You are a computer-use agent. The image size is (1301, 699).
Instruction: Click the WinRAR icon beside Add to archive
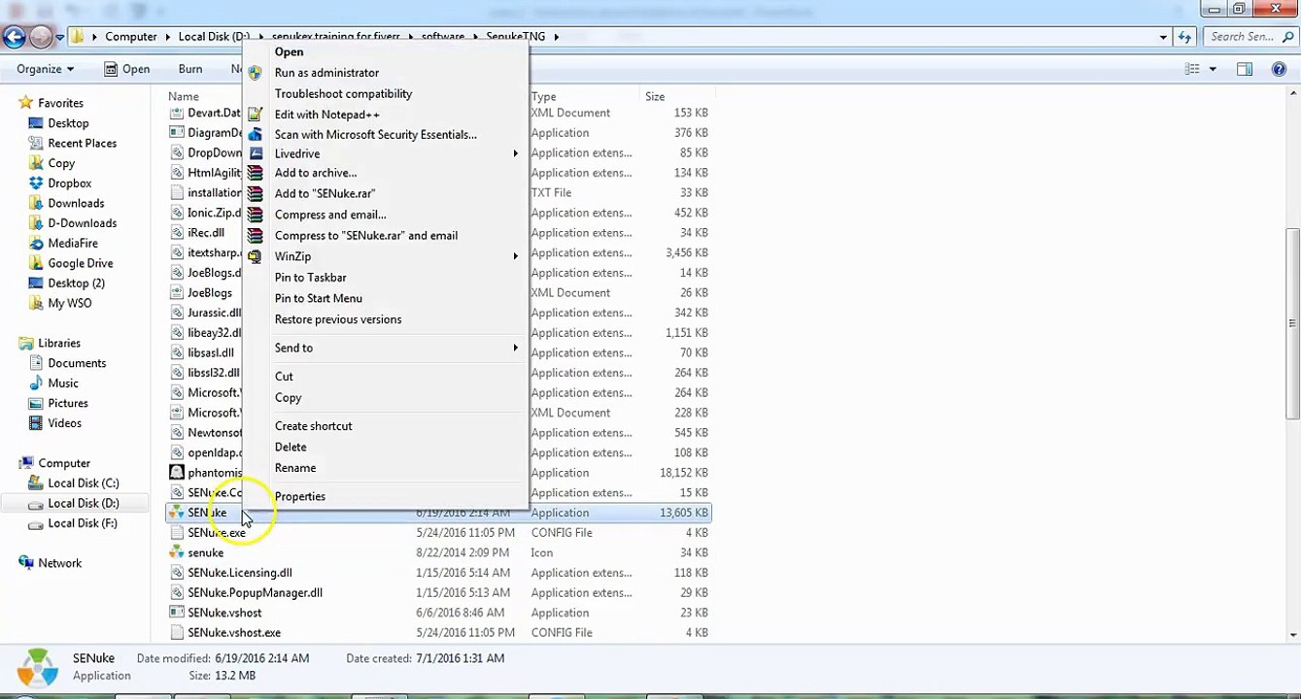[x=255, y=173]
